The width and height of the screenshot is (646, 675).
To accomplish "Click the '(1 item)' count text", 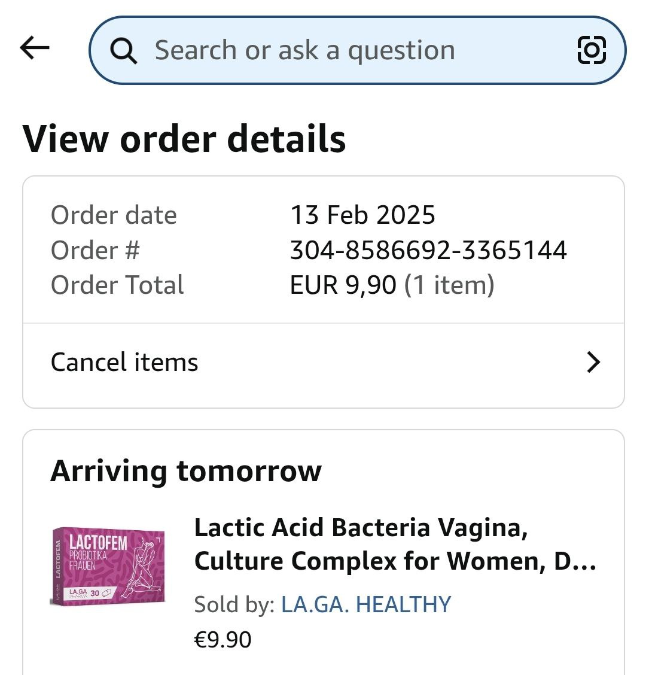I will click(x=449, y=285).
